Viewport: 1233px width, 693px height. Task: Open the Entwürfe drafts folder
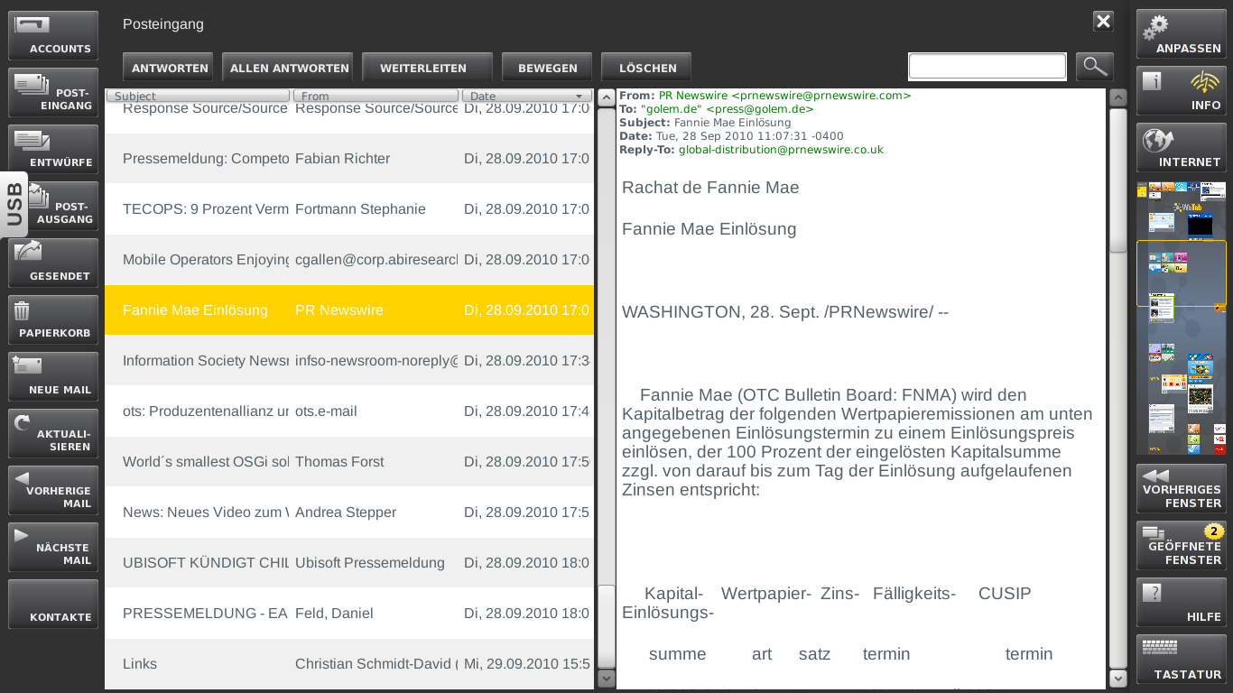53,150
